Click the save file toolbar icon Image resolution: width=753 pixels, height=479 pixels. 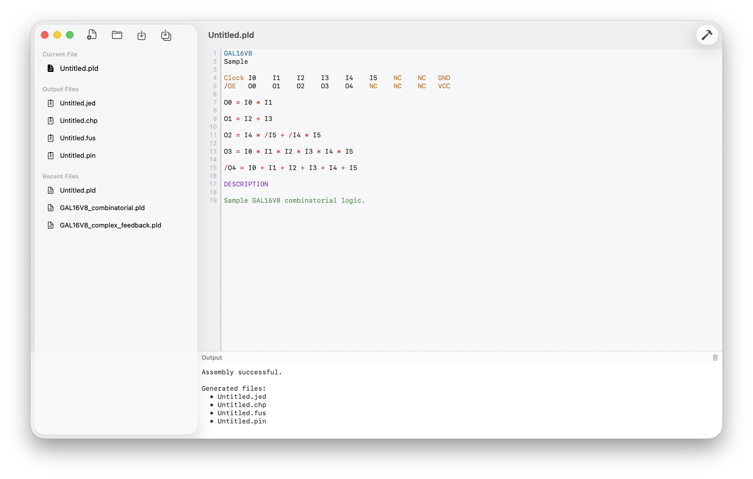(x=141, y=35)
